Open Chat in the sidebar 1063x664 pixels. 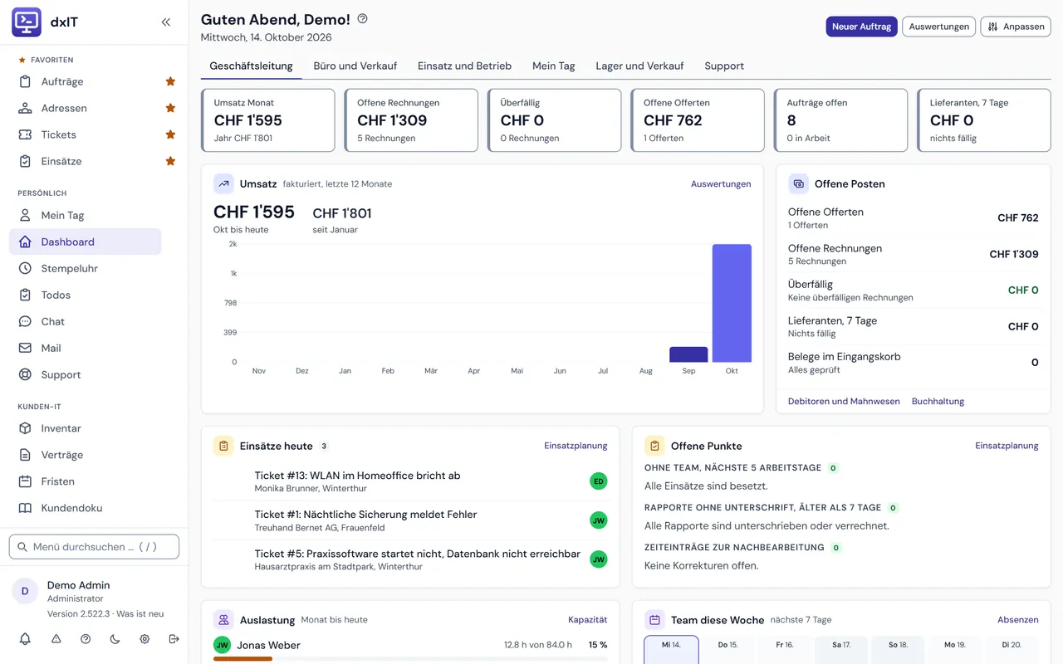(85, 321)
